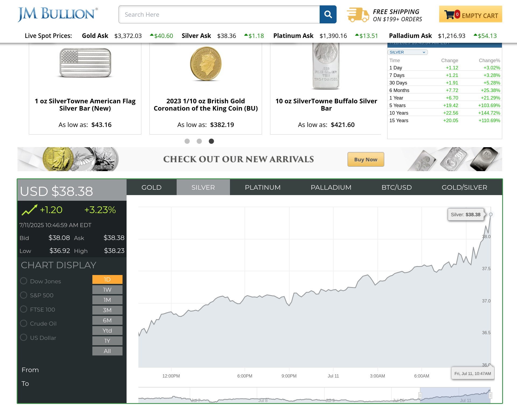The image size is (517, 416).
Task: Go to first carousel page dot
Action: [187, 141]
